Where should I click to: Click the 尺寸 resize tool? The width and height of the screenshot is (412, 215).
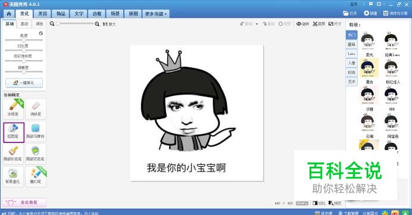click(x=335, y=24)
